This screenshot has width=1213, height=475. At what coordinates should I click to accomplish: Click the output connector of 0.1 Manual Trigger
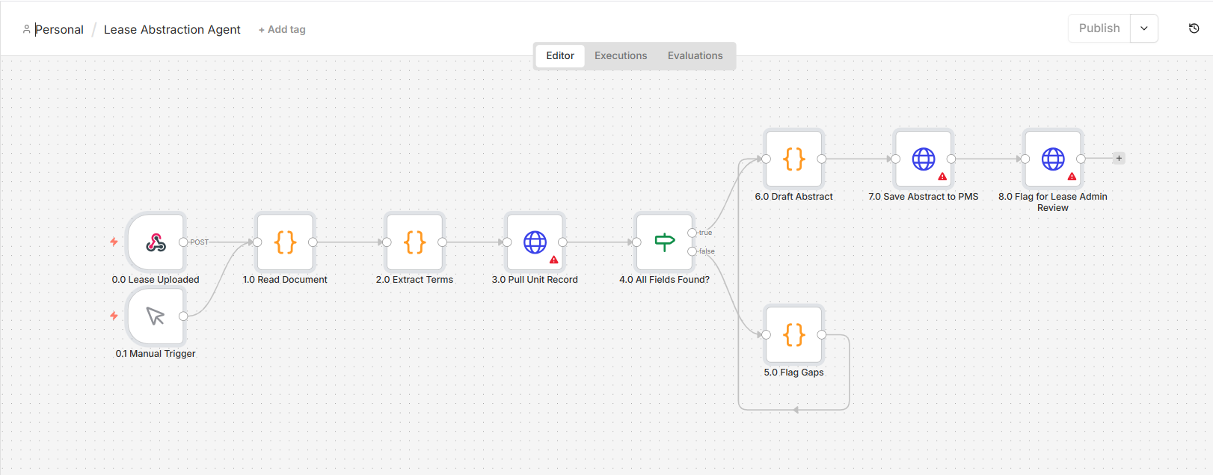click(183, 316)
